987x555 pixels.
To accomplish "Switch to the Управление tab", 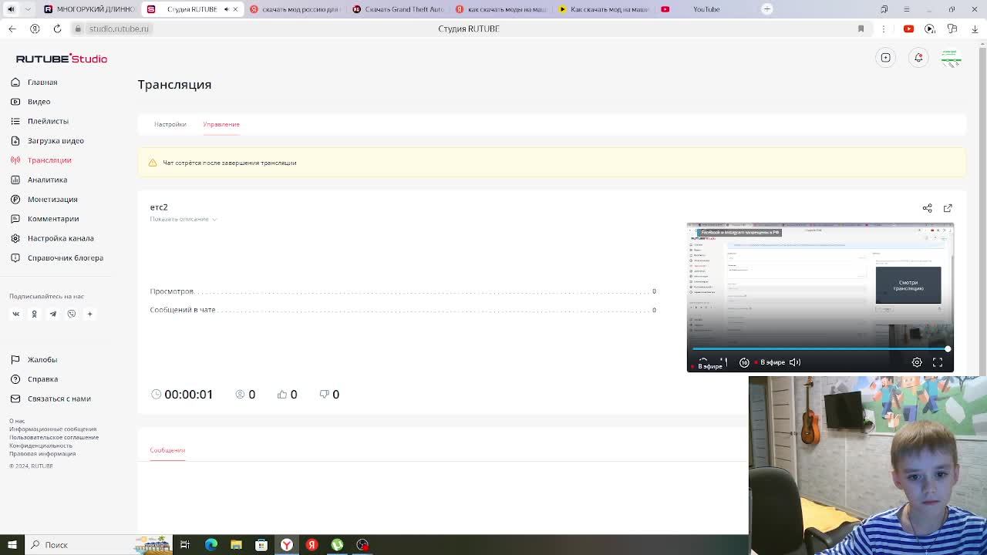I will pyautogui.click(x=221, y=124).
